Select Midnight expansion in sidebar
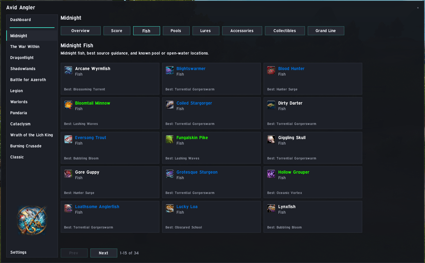 pyautogui.click(x=32, y=36)
